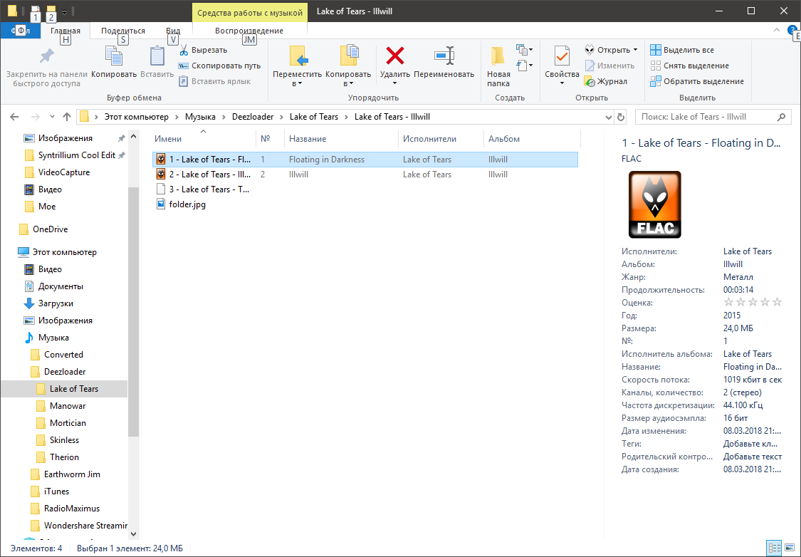Click Выделить все

click(682, 50)
